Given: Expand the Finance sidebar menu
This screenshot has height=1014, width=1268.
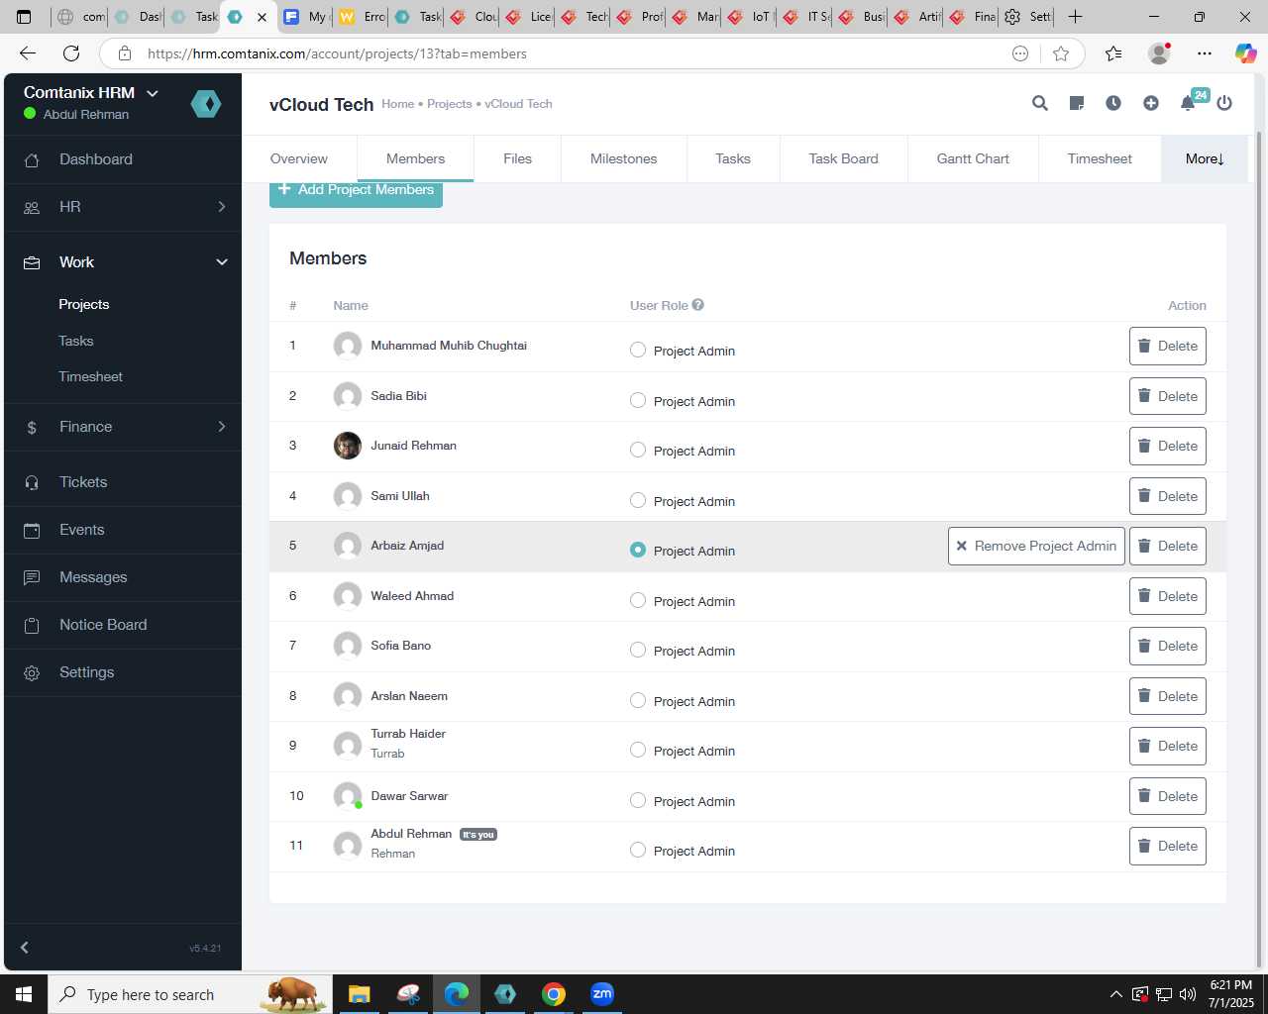Looking at the screenshot, I should pos(123,427).
